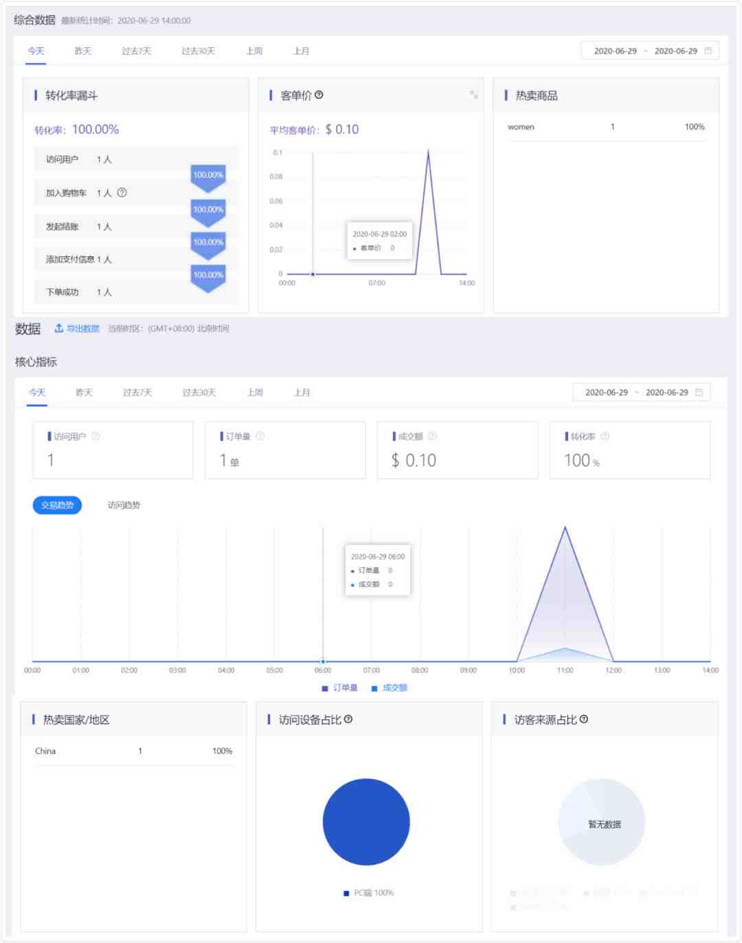742x943 pixels.
Task: Click the end date in top date range
Action: coord(675,51)
